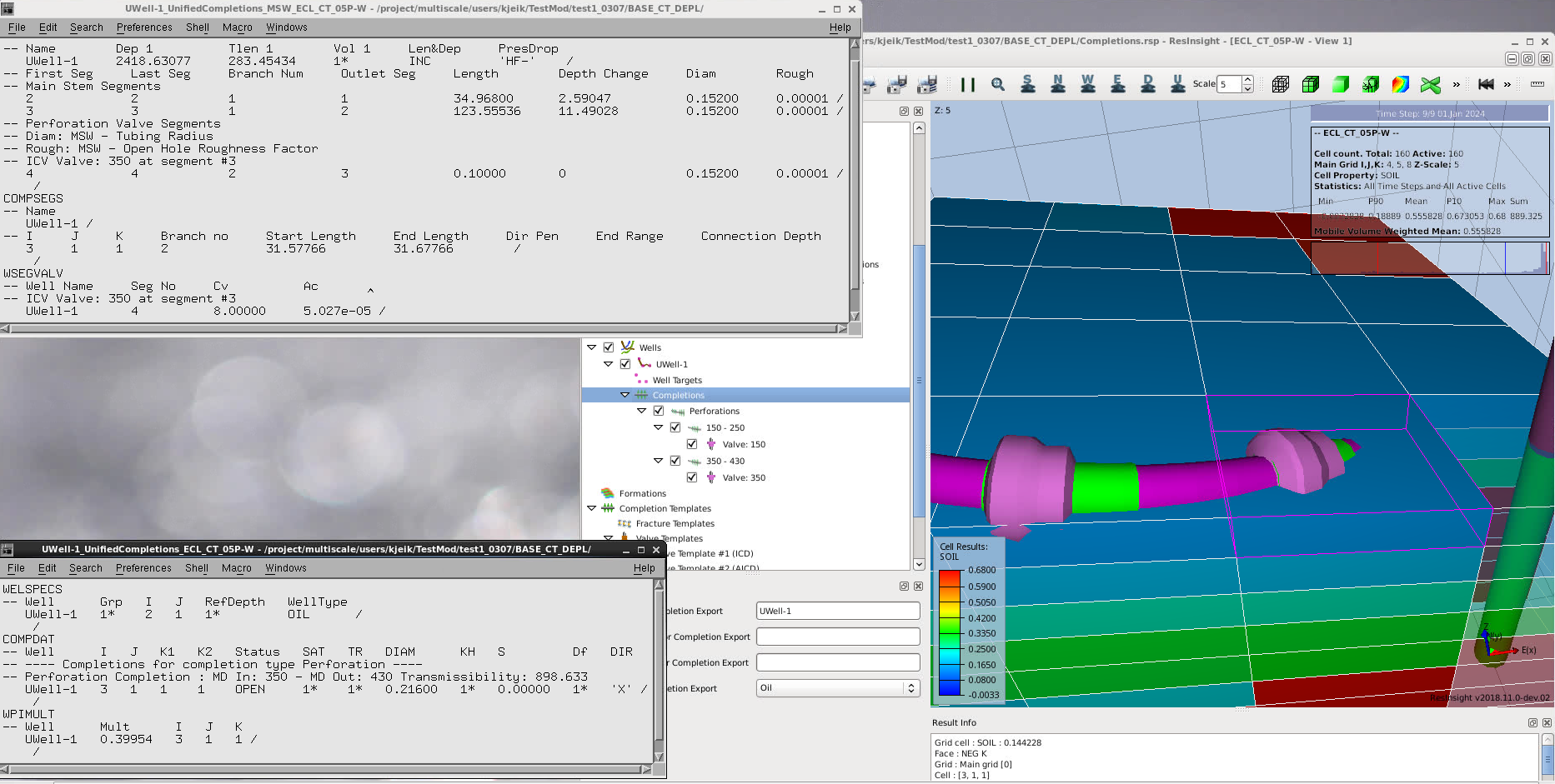The height and width of the screenshot is (784, 1555).
Task: Click the red swatch in the SOIL legend
Action: click(x=950, y=575)
